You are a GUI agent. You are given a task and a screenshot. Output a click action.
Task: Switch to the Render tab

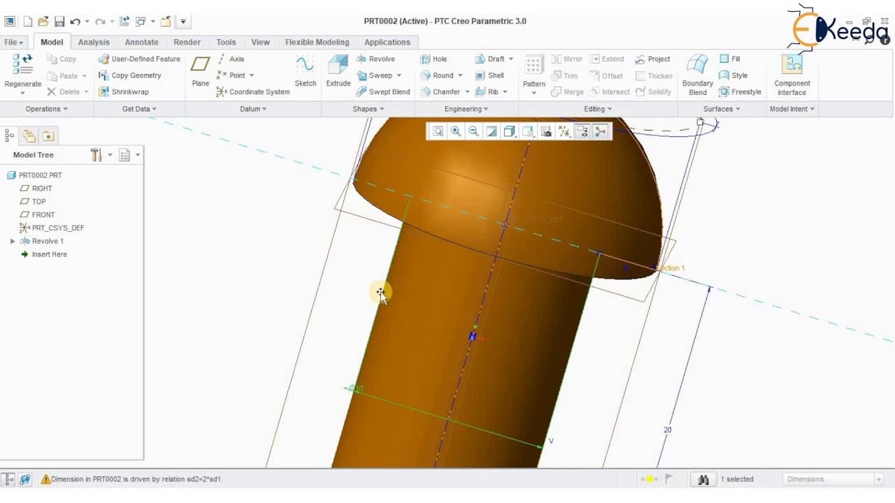click(187, 42)
